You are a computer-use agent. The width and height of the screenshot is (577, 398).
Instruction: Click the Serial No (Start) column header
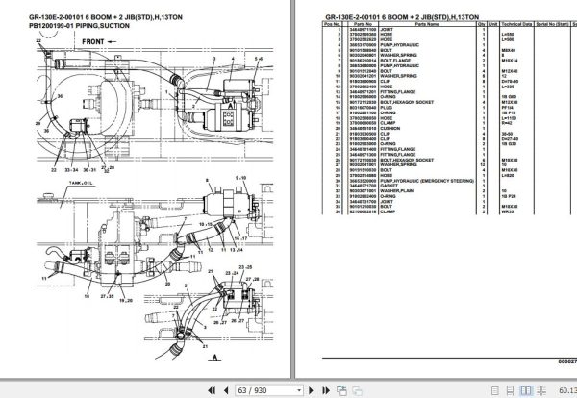click(552, 24)
